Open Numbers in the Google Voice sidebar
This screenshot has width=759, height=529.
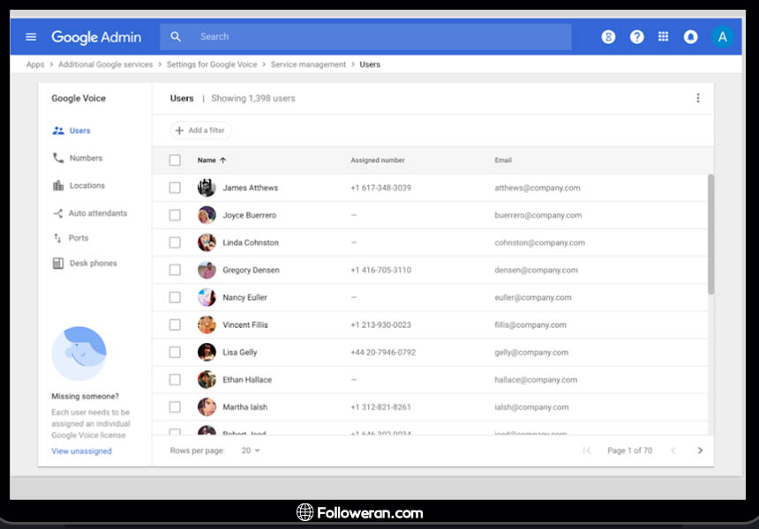coord(86,159)
